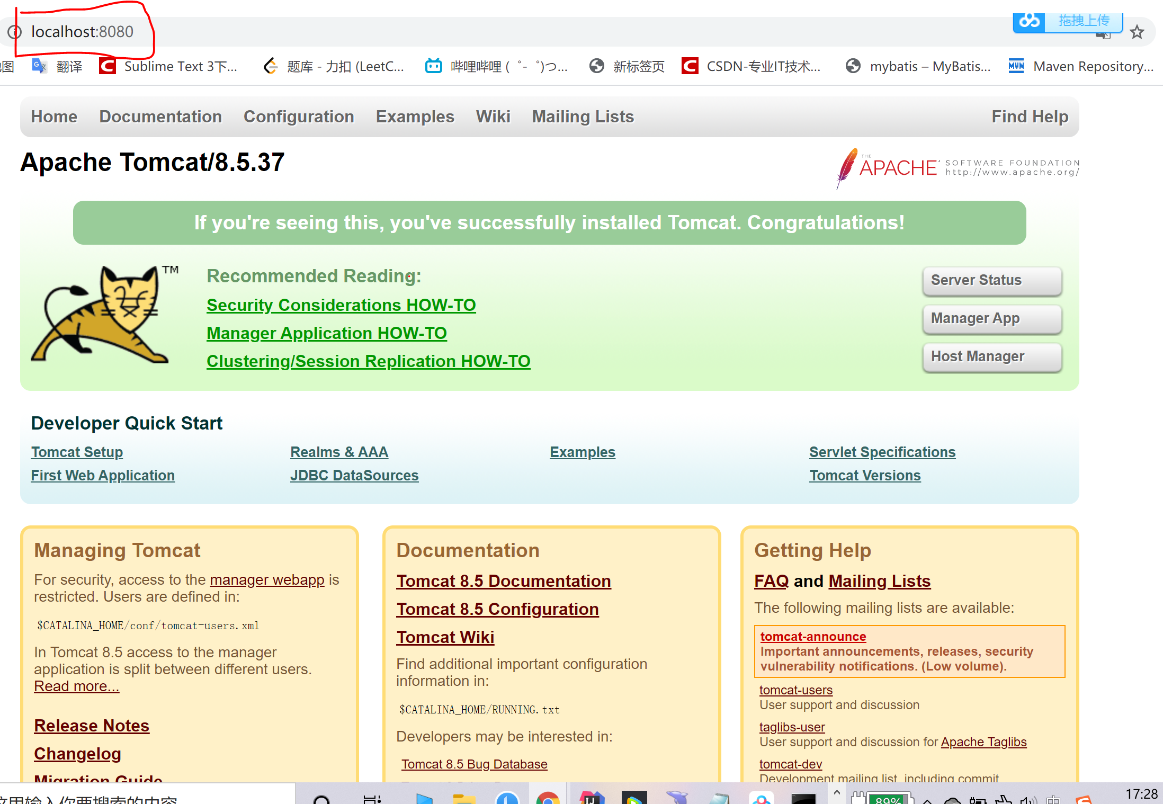Show hidden tray icons with the caret

(837, 794)
